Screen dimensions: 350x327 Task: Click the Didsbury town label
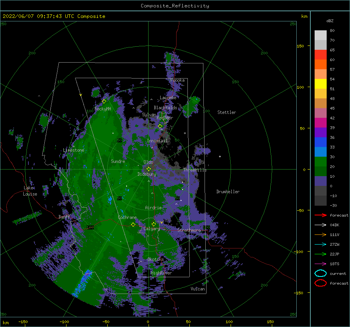[x=147, y=174]
